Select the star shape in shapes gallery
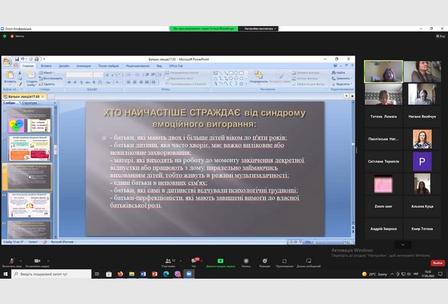This screenshot has width=448, height=304. pyautogui.click(x=241, y=83)
